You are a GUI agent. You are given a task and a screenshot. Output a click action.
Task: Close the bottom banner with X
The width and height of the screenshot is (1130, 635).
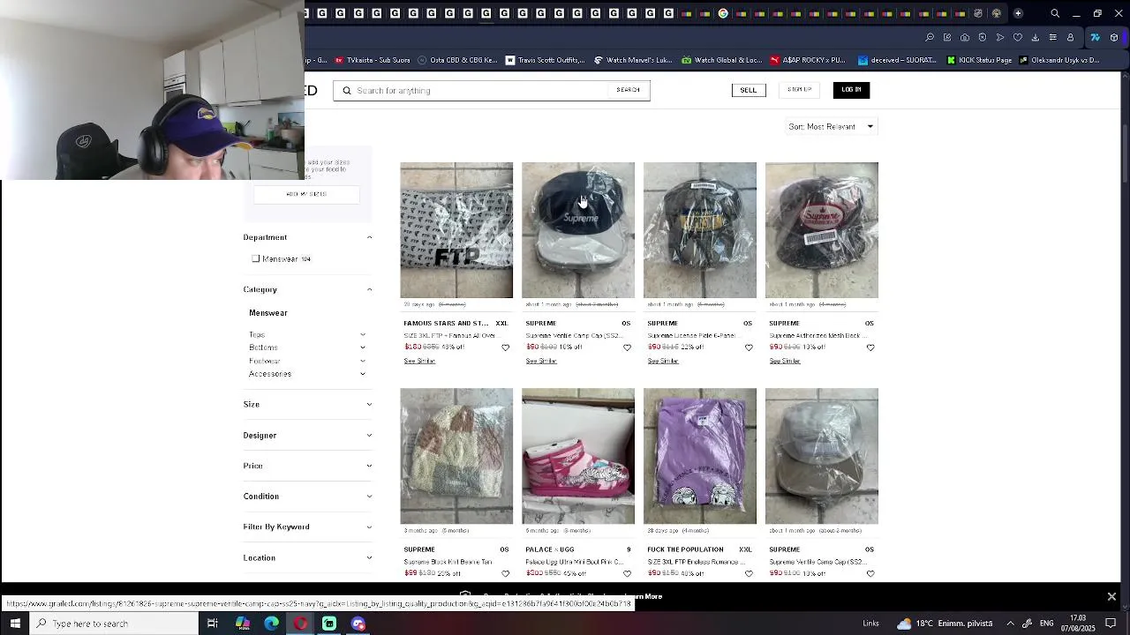click(1111, 597)
